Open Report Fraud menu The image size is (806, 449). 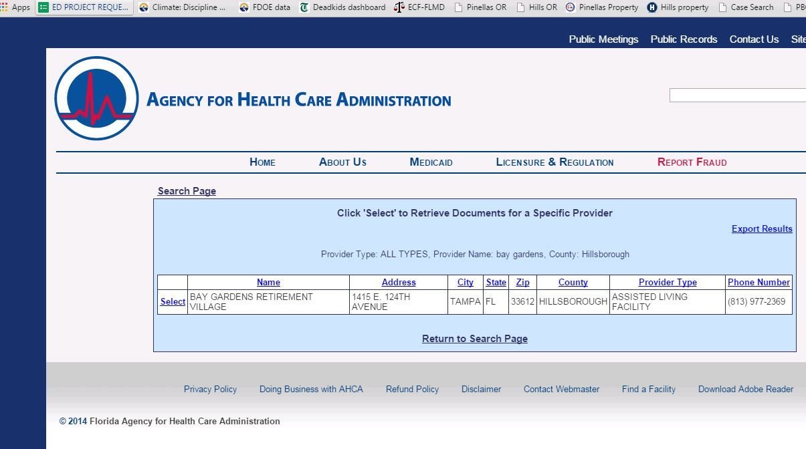(x=692, y=162)
